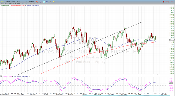Click the iShares Russell 2000 Index Fund name
The image size is (175, 96).
(10, 4)
